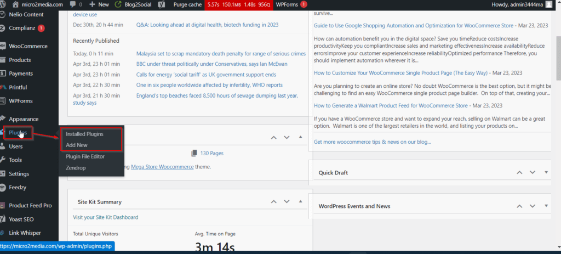
Task: Visit your Site Kit Dashboard
Action: coord(106,217)
